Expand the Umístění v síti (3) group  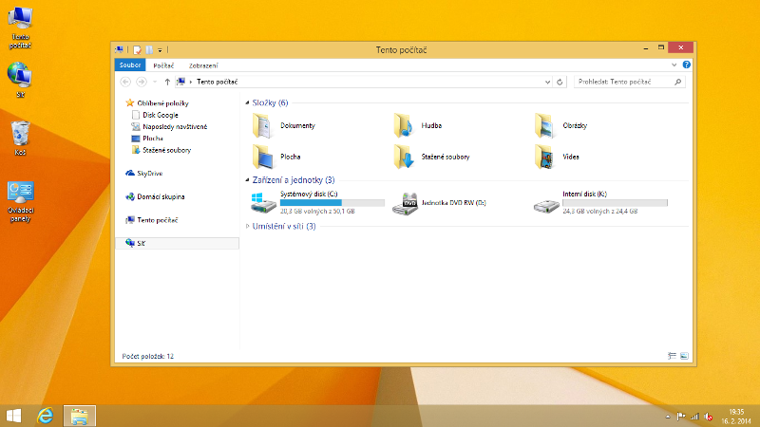[x=248, y=226]
